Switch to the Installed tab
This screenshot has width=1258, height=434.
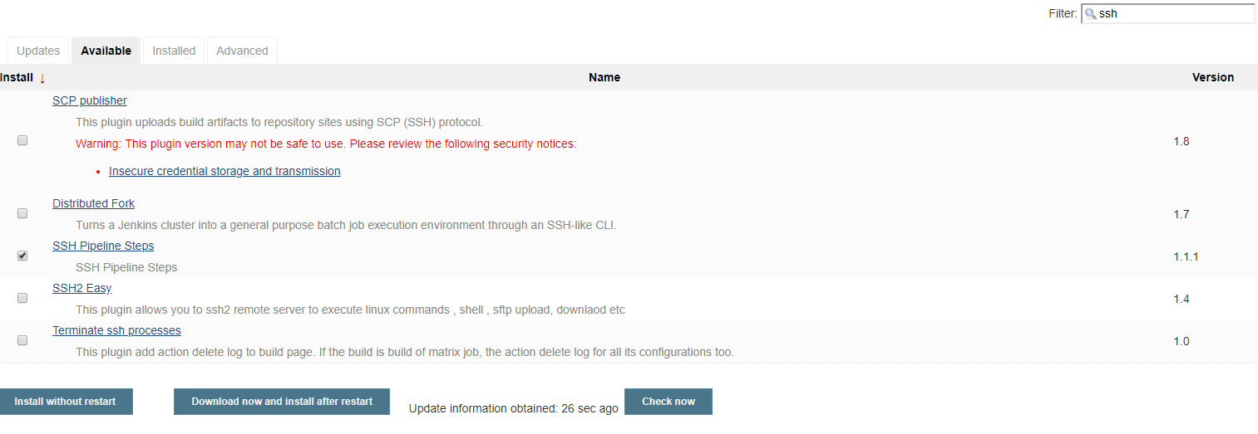174,51
